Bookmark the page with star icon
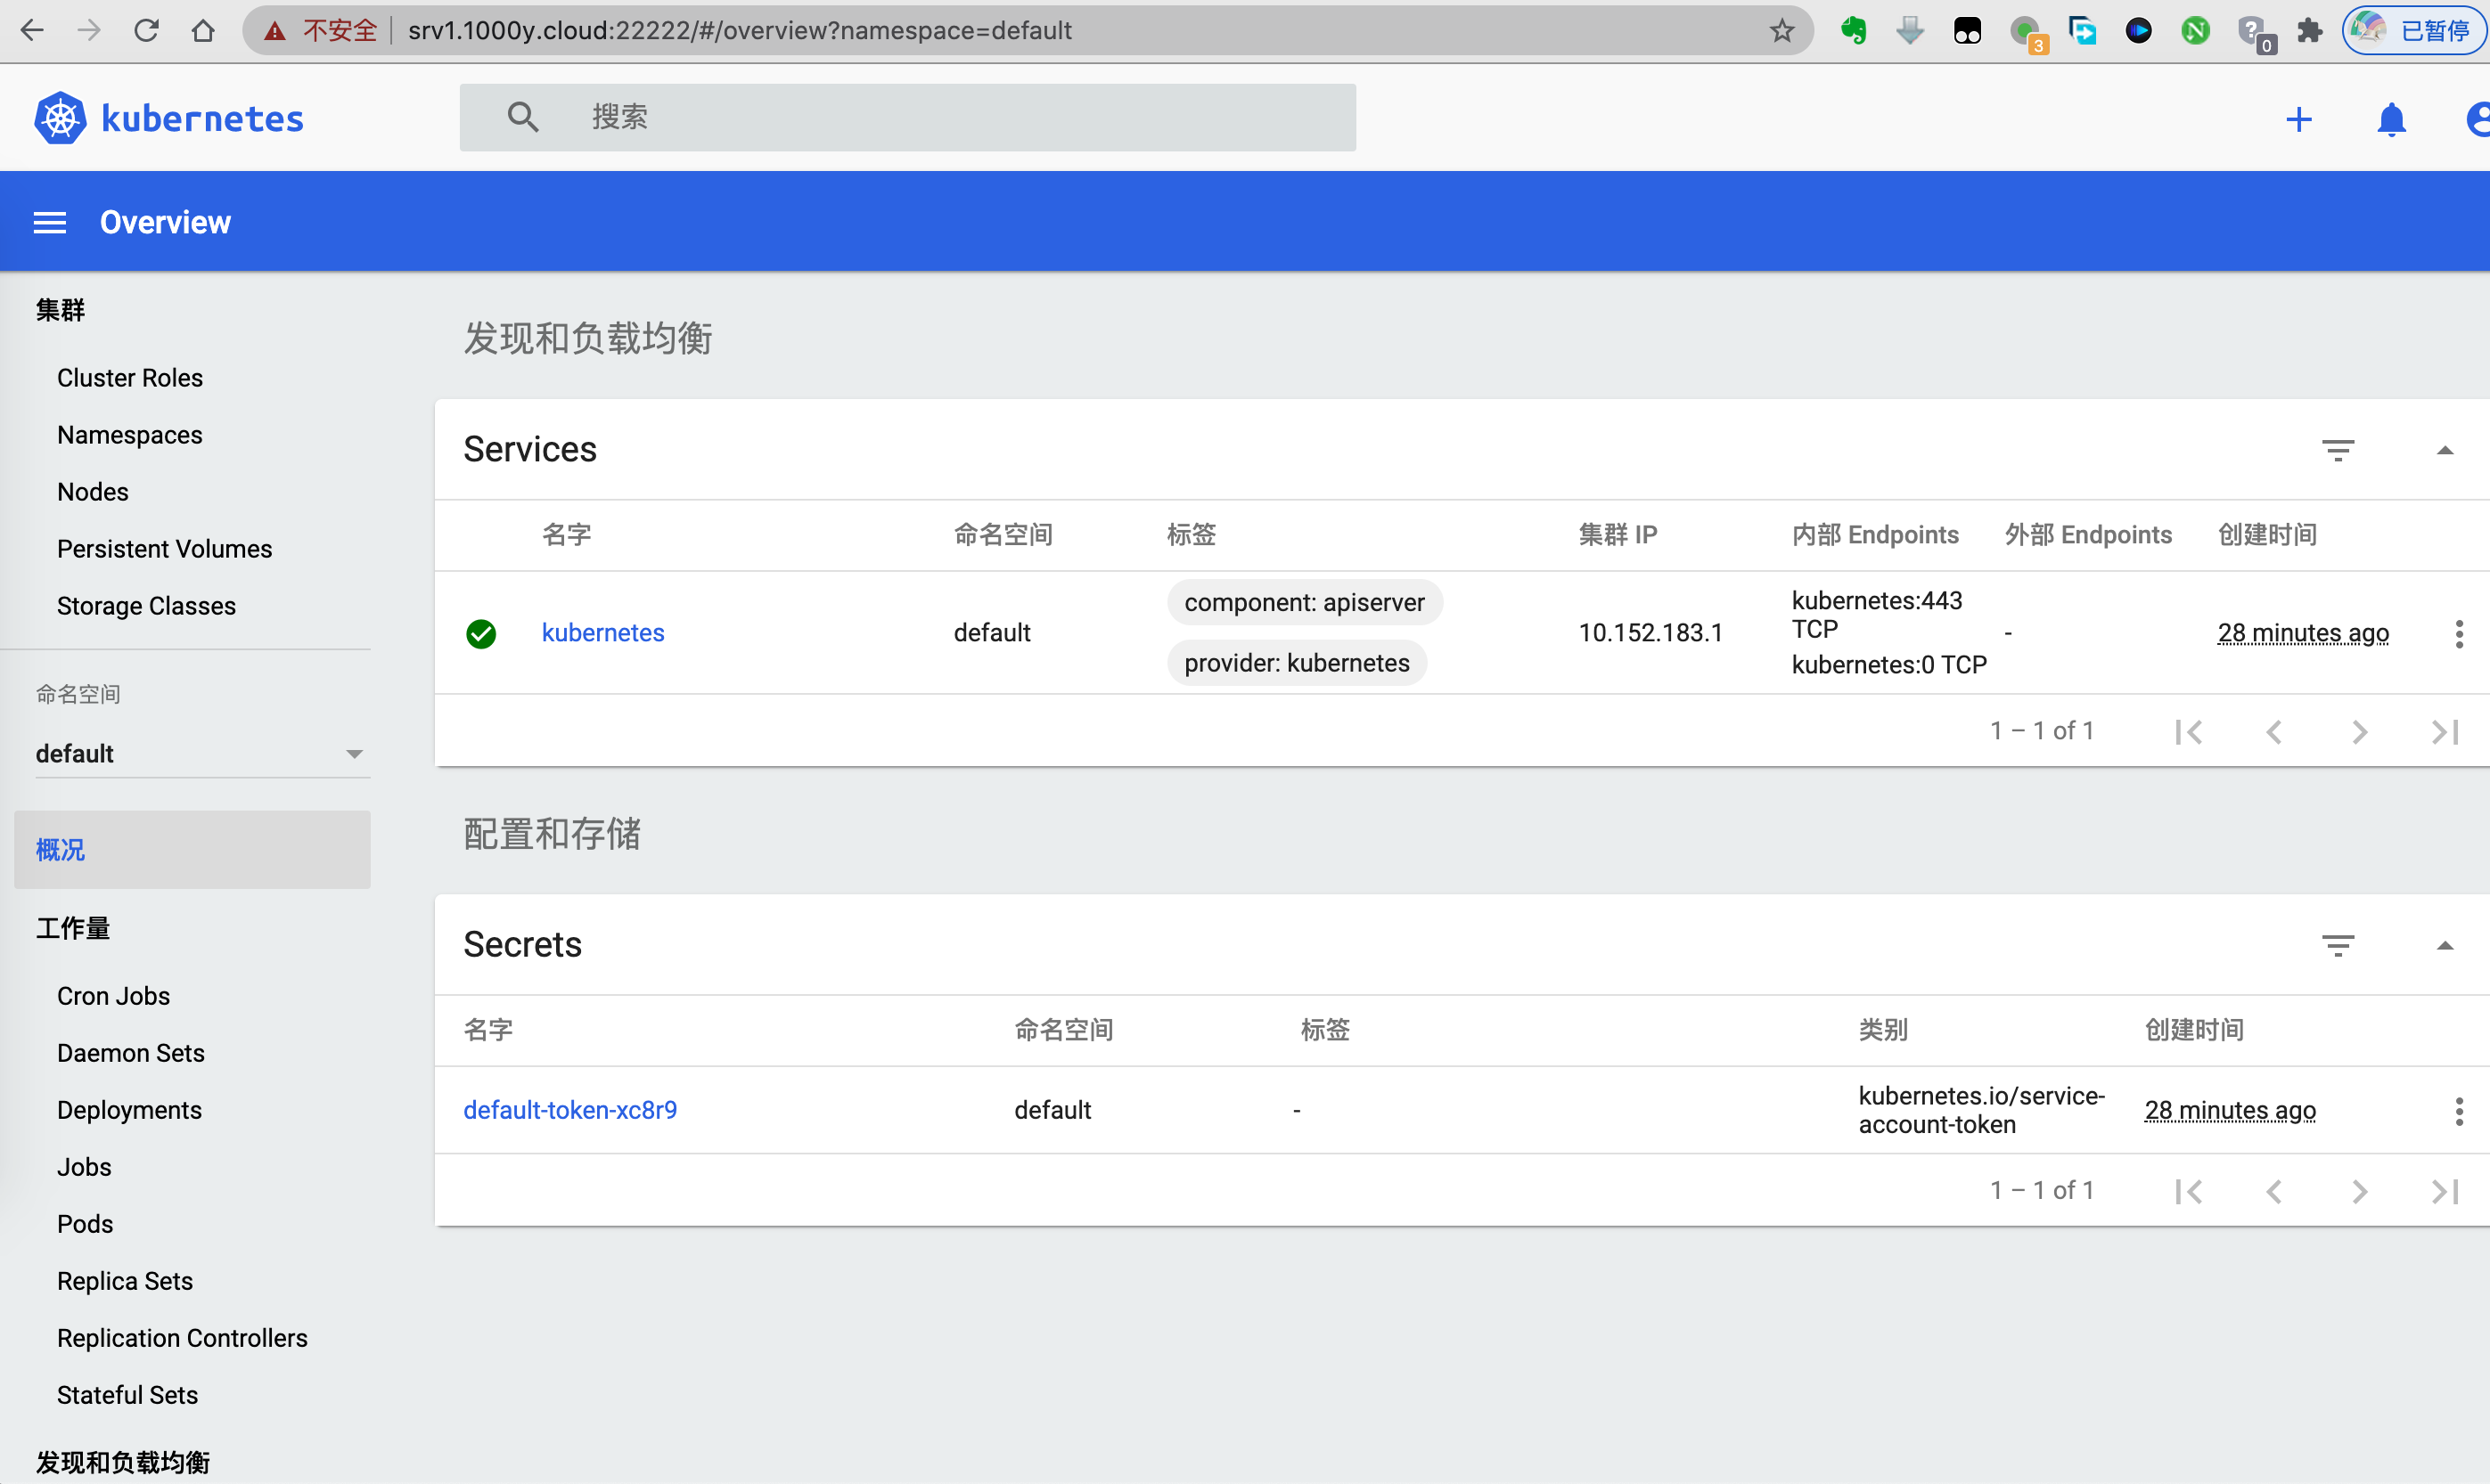The image size is (2490, 1484). coord(1781,30)
